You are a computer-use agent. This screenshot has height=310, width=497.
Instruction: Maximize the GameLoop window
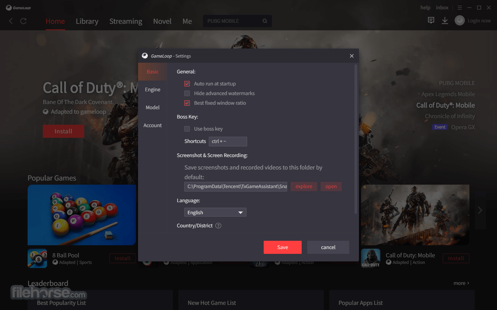[479, 8]
